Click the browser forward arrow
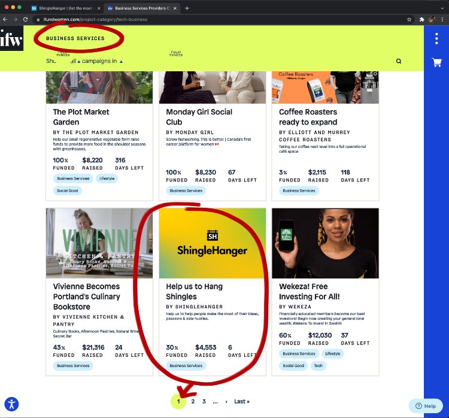Image resolution: width=449 pixels, height=418 pixels. pos(15,19)
